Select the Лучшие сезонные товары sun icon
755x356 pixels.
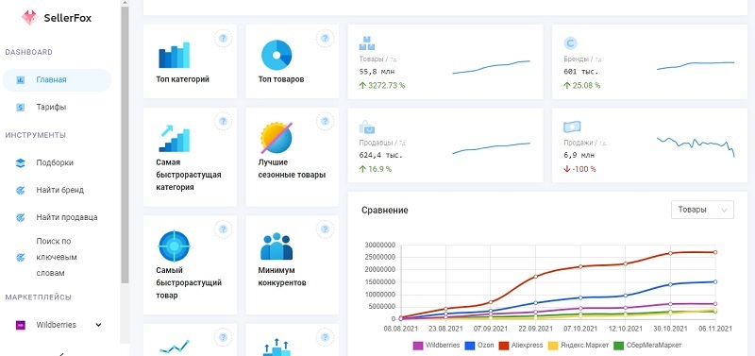pos(277,138)
